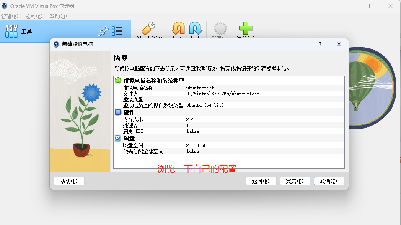Viewport: 401px width, 225px height.
Task: Click the 2048 memory size value
Action: tap(191, 119)
